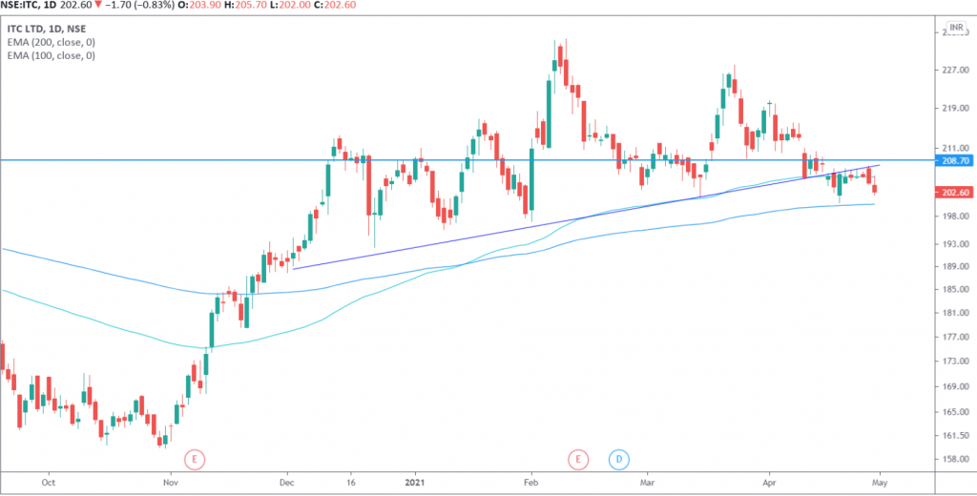
Task: Select the EMA (200, close, 0) legend
Action: point(51,43)
